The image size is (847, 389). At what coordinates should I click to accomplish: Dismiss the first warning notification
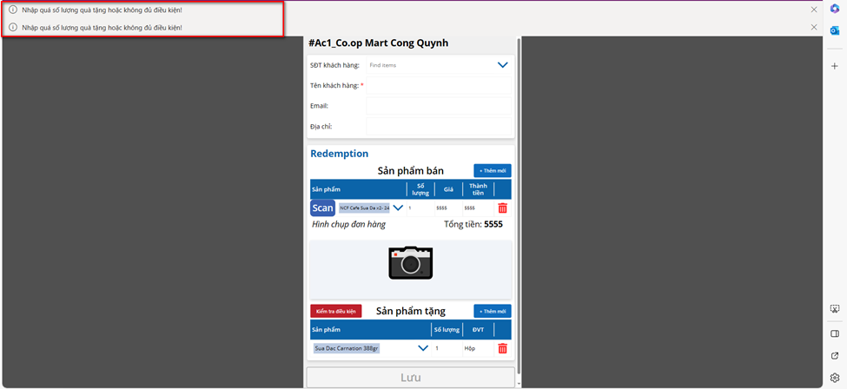pos(813,10)
